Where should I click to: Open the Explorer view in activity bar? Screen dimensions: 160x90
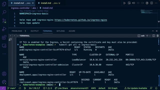pos(4,4)
